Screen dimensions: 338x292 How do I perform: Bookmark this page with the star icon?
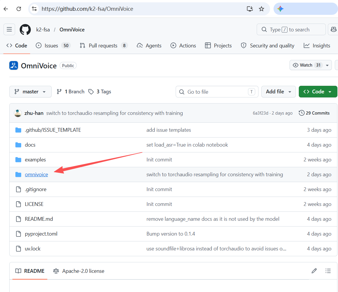[x=261, y=9]
